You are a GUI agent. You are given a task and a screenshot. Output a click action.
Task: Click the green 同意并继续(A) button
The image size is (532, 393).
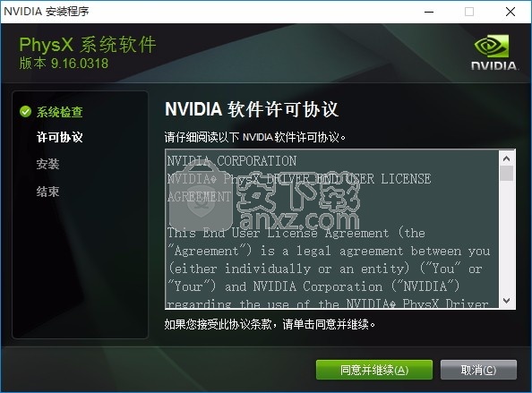pos(374,370)
